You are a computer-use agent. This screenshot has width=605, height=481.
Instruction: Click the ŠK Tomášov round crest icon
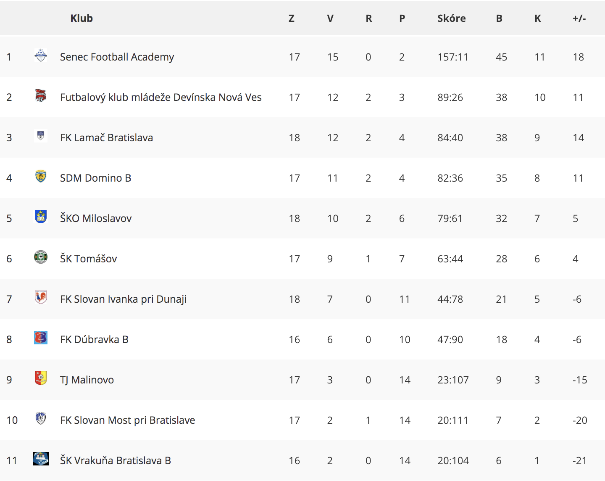[41, 257]
